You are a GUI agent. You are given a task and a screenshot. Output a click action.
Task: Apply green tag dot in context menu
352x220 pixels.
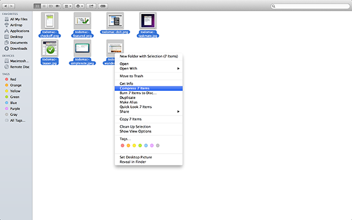click(140, 145)
